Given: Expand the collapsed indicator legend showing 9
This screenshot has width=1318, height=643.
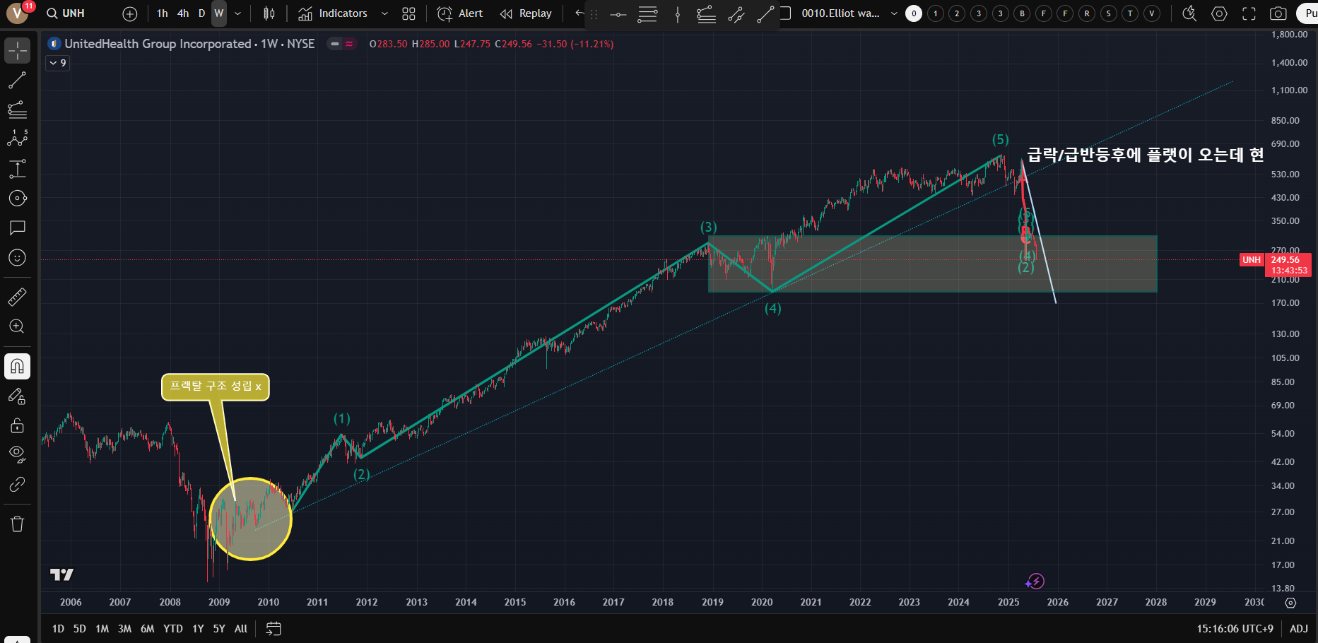Looking at the screenshot, I should coord(58,63).
